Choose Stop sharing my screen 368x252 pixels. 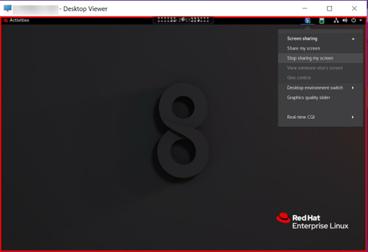click(320, 58)
